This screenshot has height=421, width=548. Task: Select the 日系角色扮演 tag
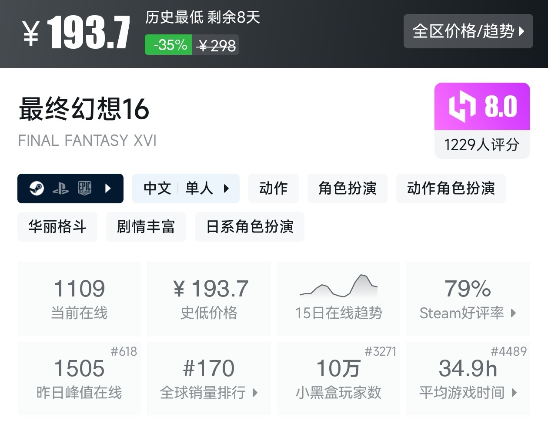[x=250, y=227]
